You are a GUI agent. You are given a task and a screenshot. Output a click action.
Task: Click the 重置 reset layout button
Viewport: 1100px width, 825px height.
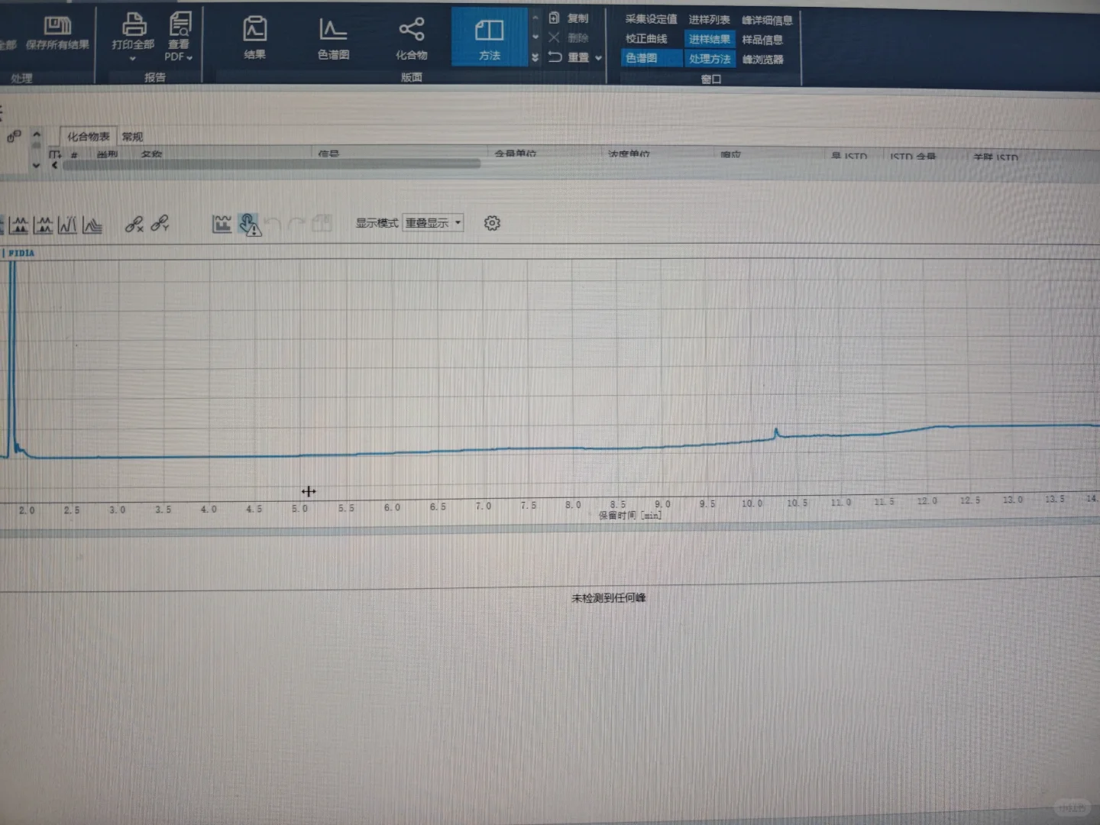click(x=569, y=57)
